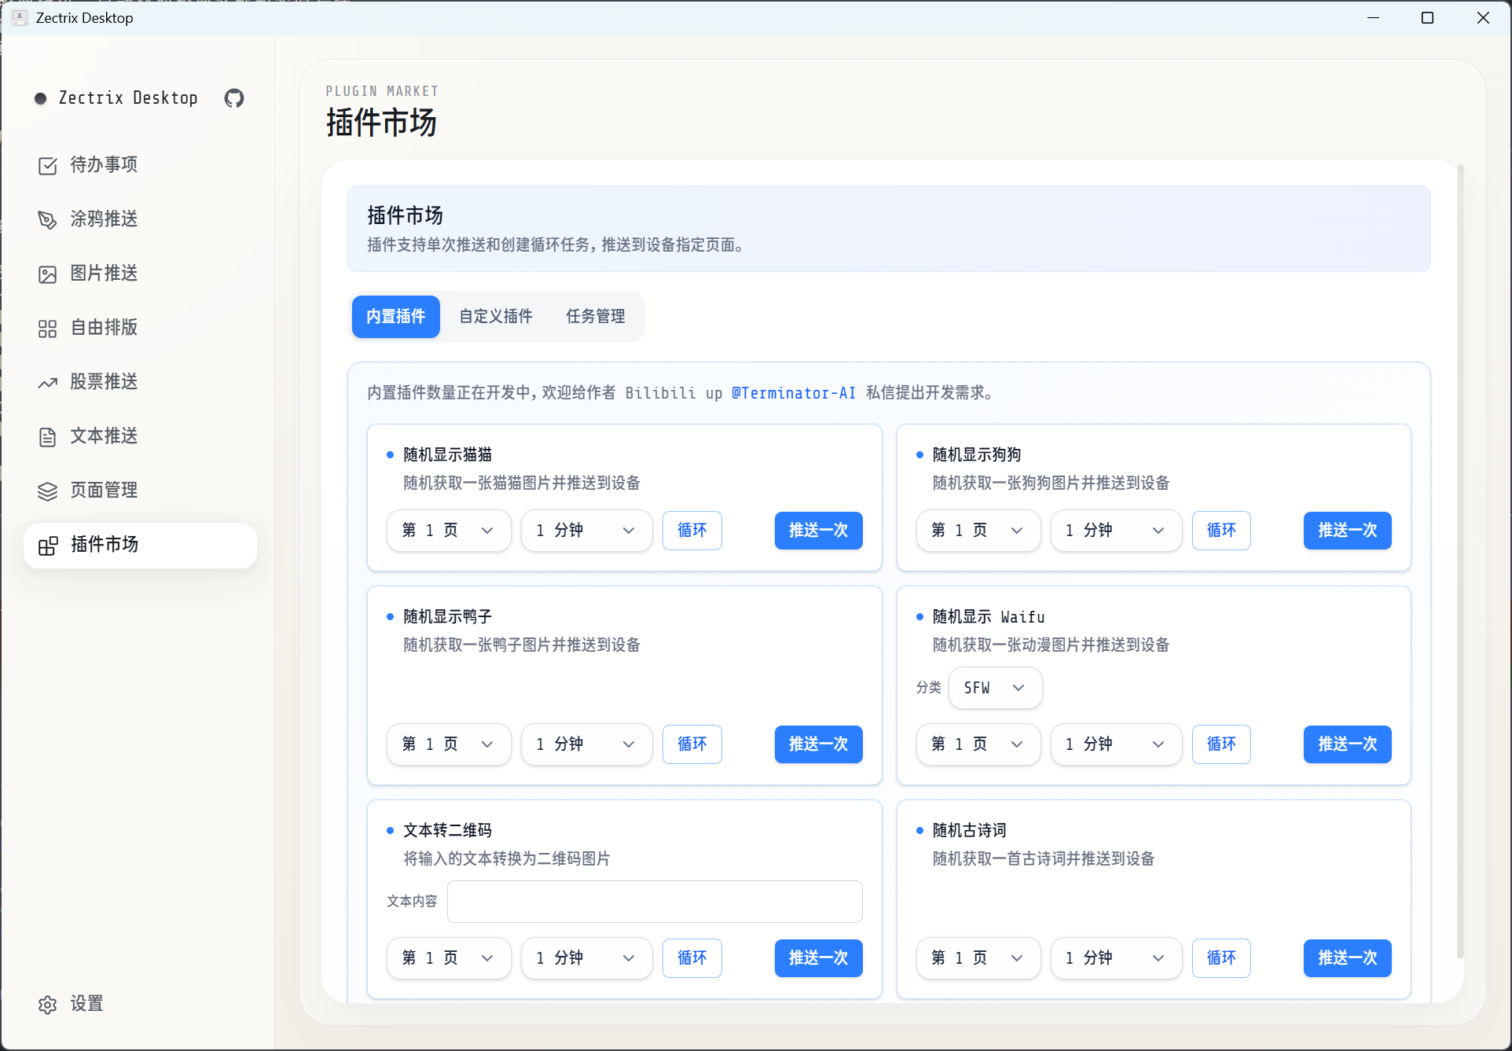This screenshot has width=1512, height=1051.
Task: Open interval dropdown in 随机显示鸭子 card
Action: 586,744
